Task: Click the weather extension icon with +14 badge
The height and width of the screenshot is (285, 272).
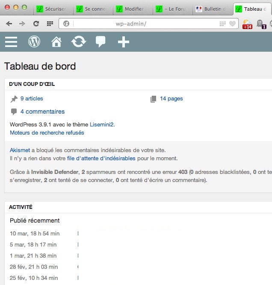Action: (x=247, y=24)
